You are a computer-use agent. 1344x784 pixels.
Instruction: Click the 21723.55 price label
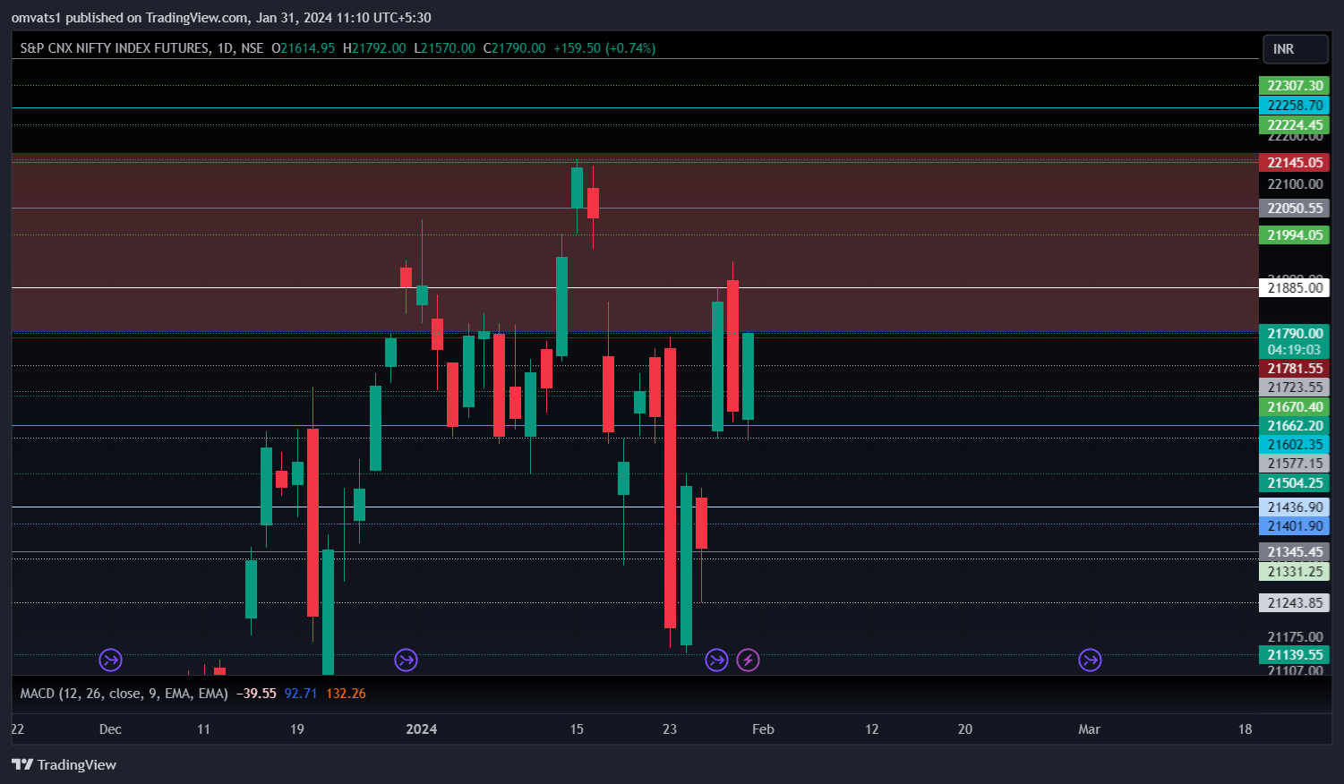(1295, 388)
